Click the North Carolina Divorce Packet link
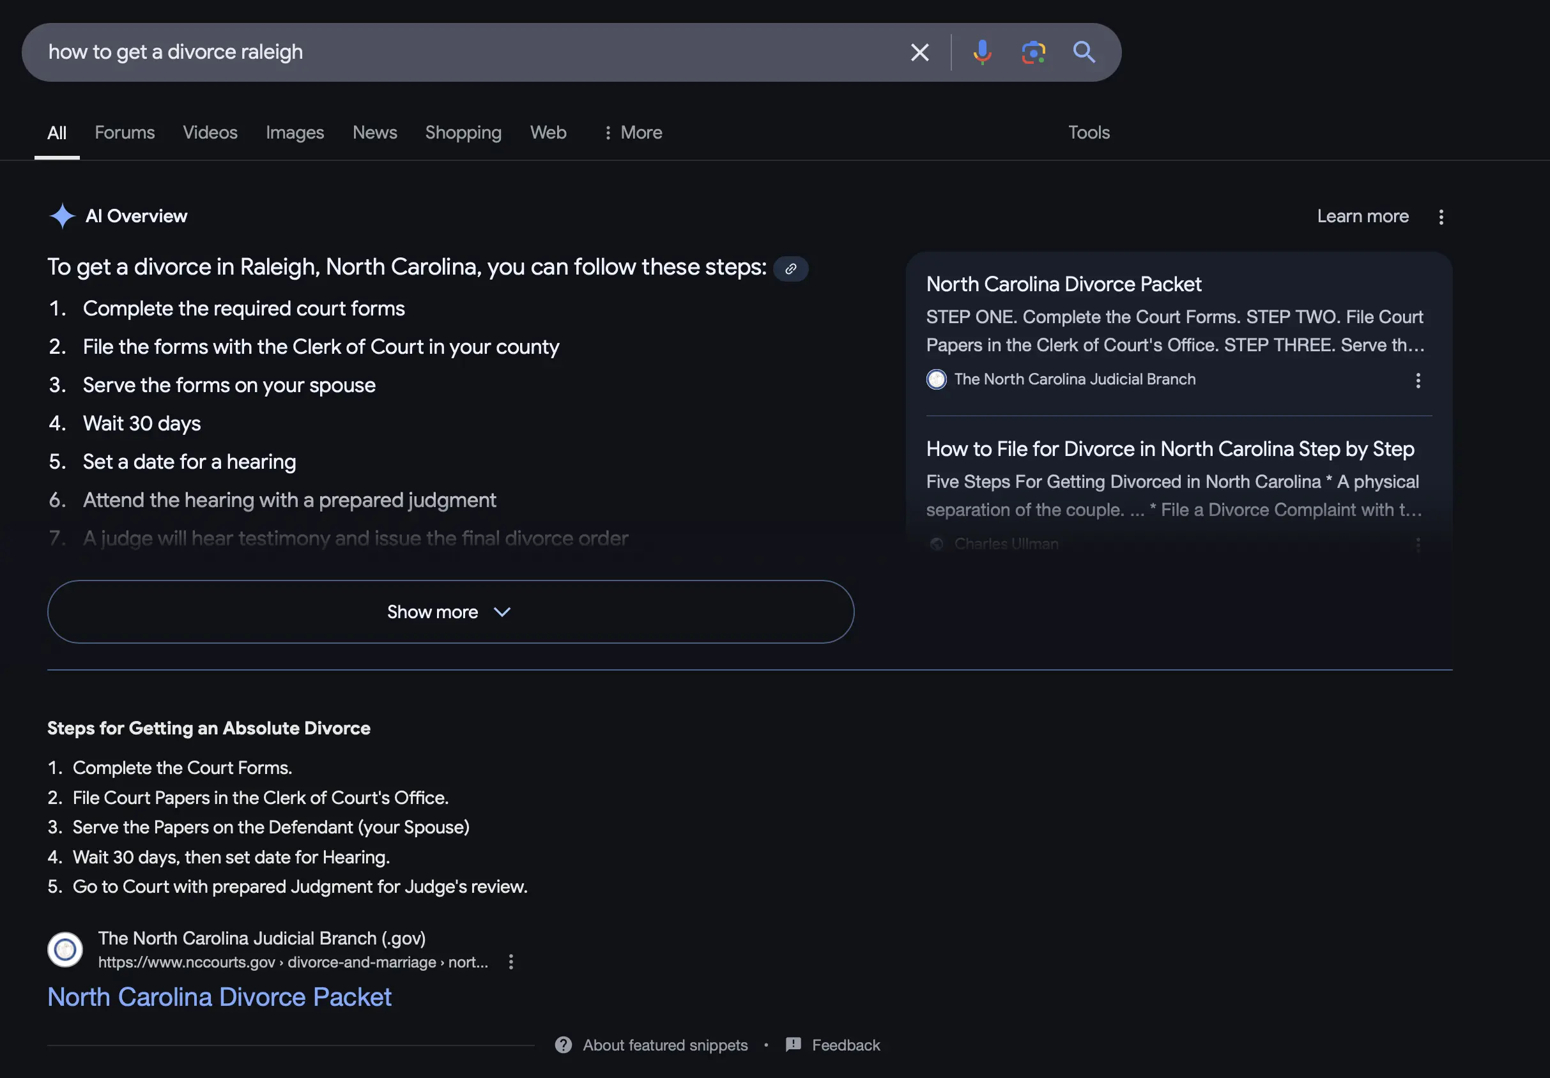This screenshot has width=1550, height=1078. 219,997
